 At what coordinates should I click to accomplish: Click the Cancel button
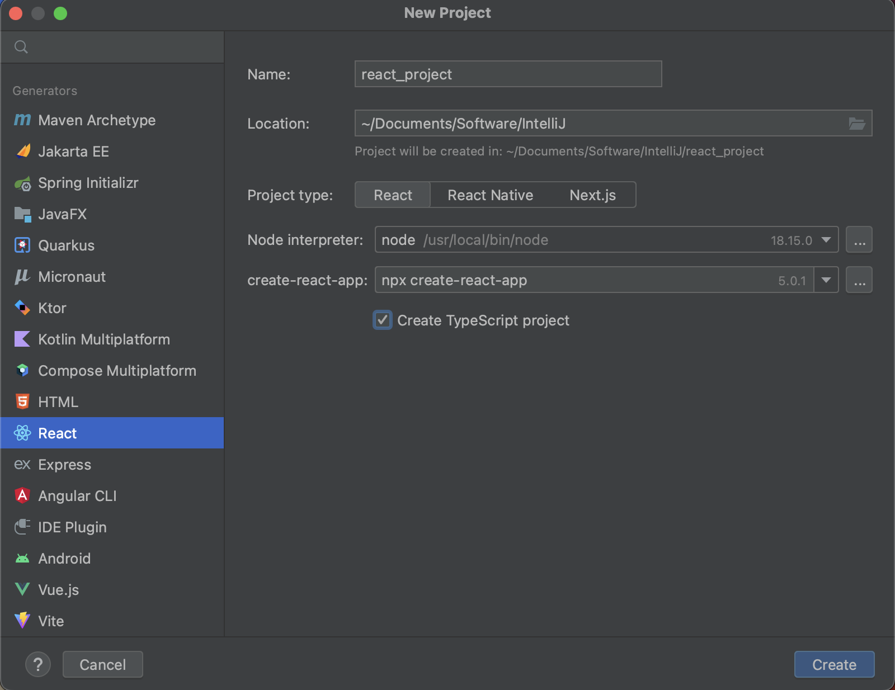pyautogui.click(x=103, y=664)
